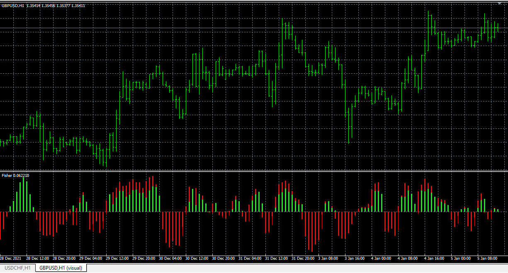This screenshot has height=273, width=508.
Task: Click the 4 Jan 00:00 time label
Action: click(381, 259)
